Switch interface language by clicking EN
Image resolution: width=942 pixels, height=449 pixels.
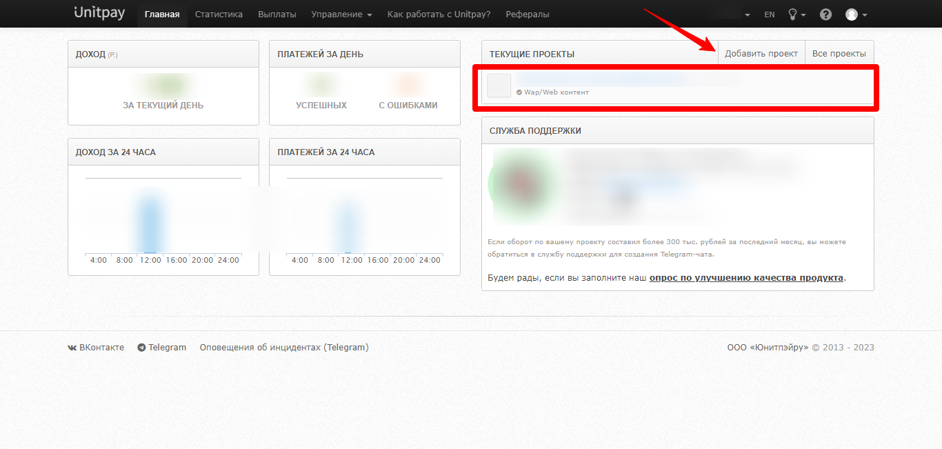(769, 13)
